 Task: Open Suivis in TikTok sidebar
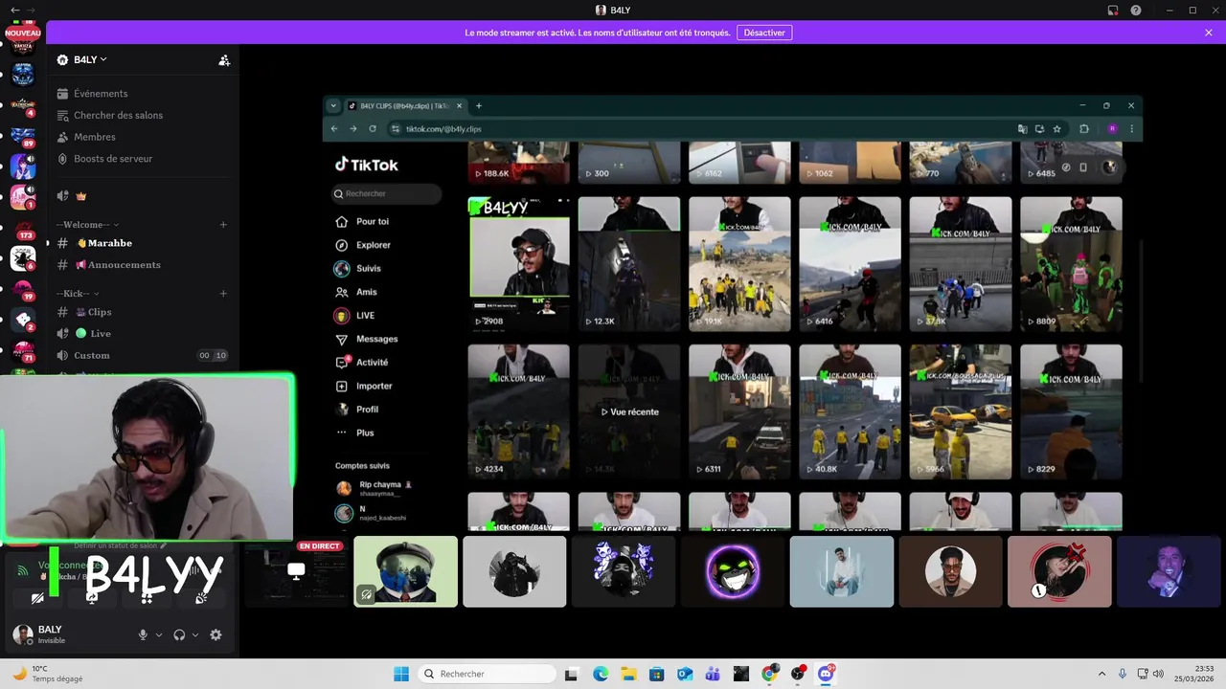click(369, 269)
